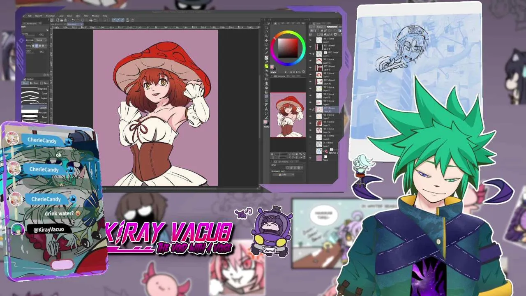Click Zoom out icon in Navigator
Viewport: 526px width, 296px height.
(x=290, y=154)
